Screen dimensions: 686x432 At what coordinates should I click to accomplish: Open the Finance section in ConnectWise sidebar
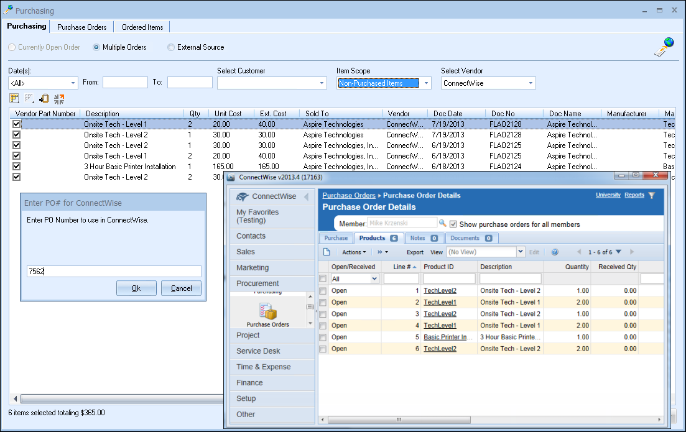(x=272, y=383)
